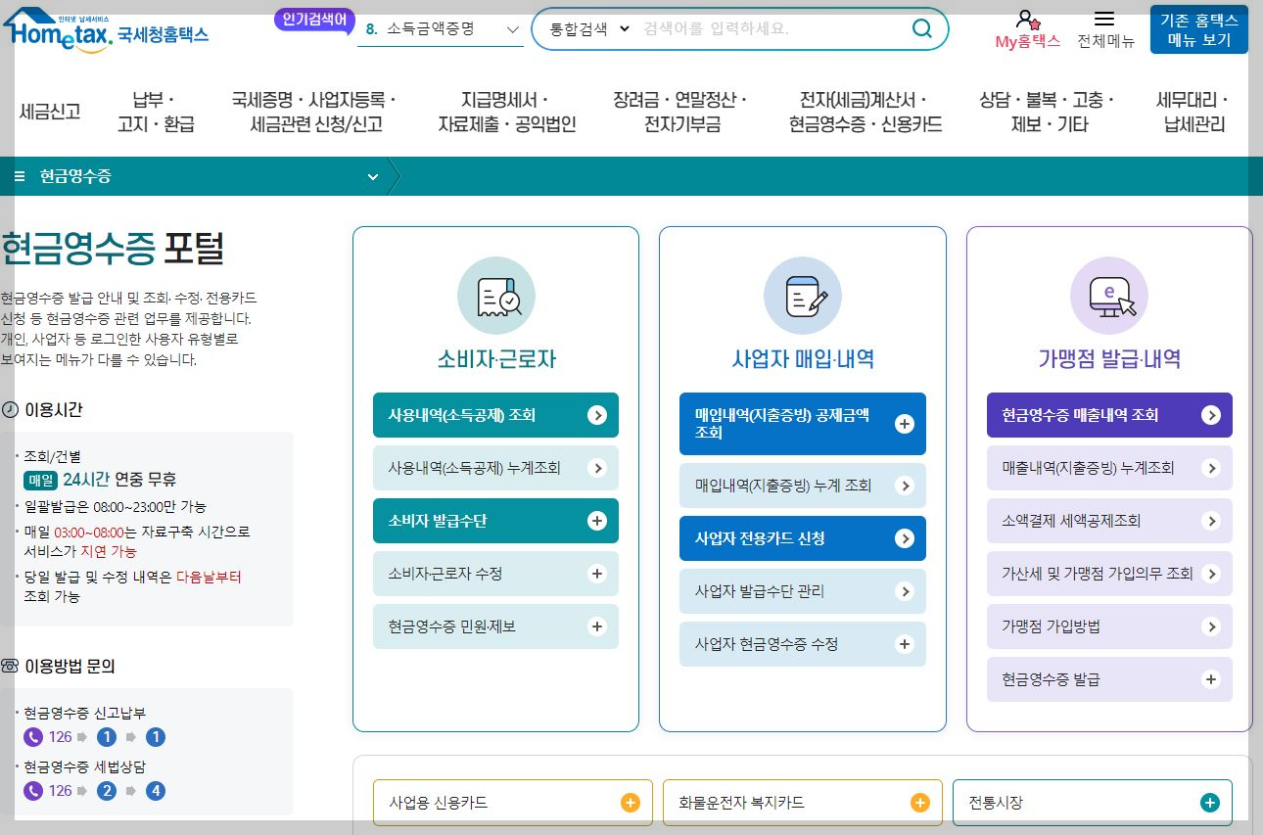1263x835 pixels.
Task: Open My홈택스 user icon
Action: tap(1027, 20)
